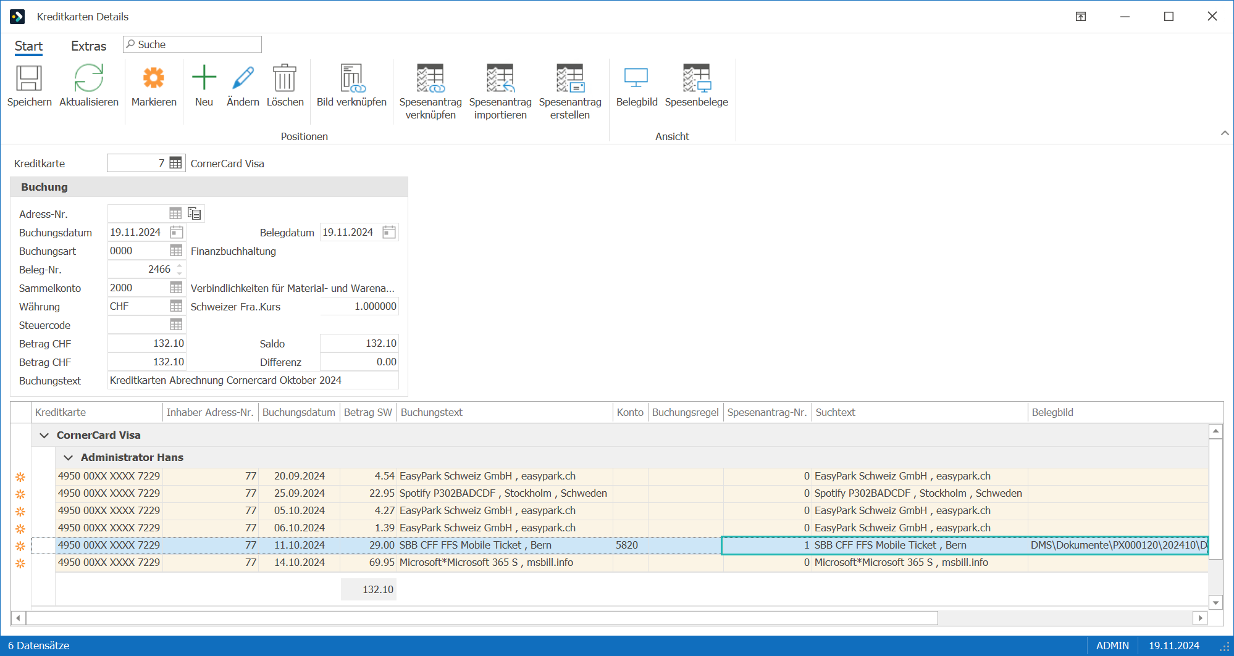Select the Spotify P302BADCDF booking text cell
The width and height of the screenshot is (1234, 656).
(505, 493)
